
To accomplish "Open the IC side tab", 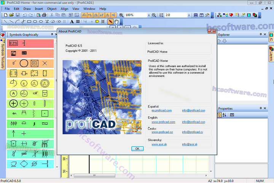I will tap(271, 37).
